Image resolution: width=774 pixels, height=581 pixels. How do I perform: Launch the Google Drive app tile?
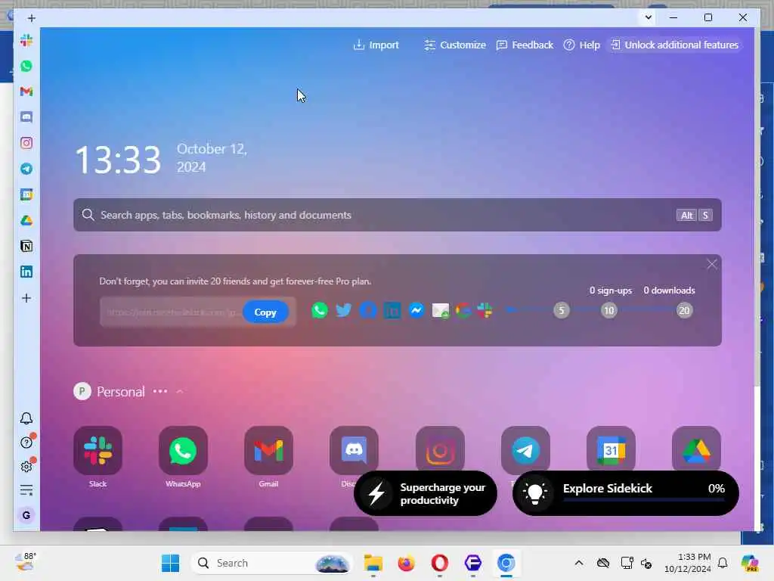pos(696,449)
